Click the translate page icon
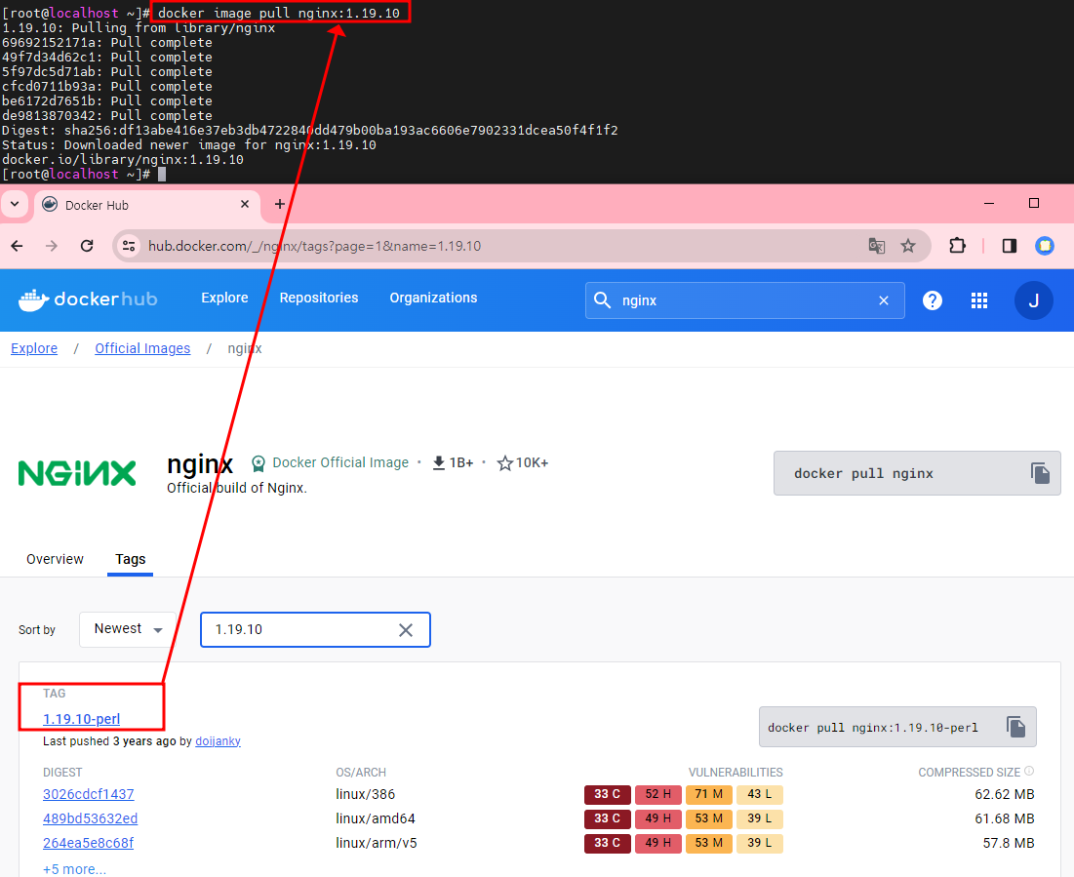Screen dimensions: 1074x877 pyautogui.click(x=877, y=246)
